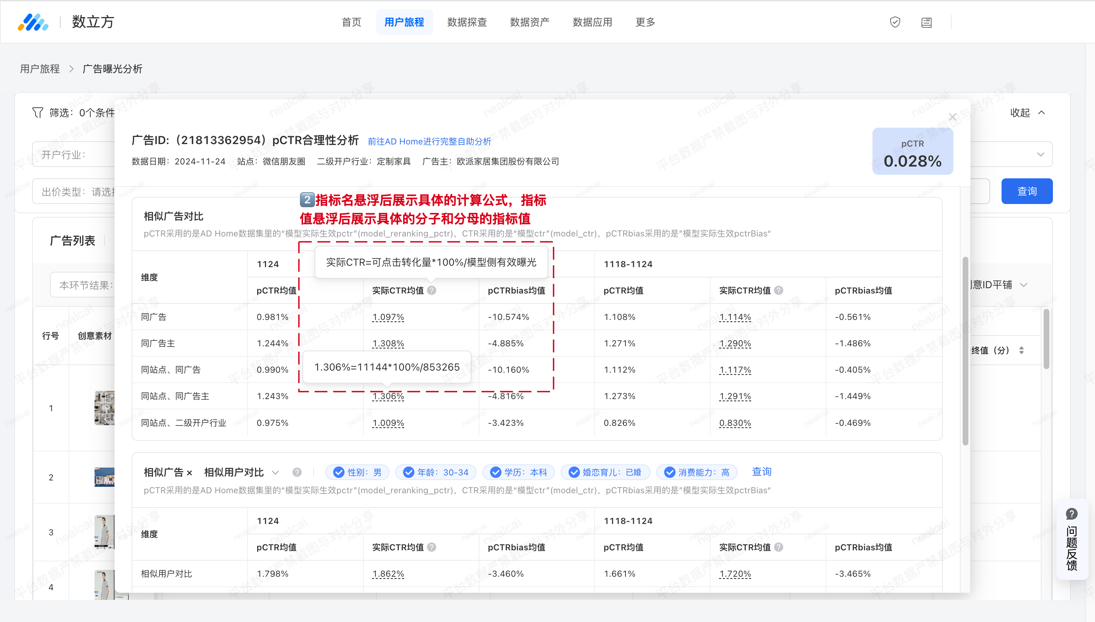The height and width of the screenshot is (622, 1095).
Task: Click the funnel filter icon
Action: coord(37,112)
